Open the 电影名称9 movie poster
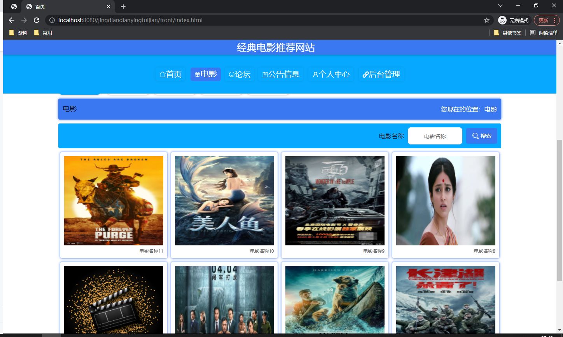 [x=335, y=201]
